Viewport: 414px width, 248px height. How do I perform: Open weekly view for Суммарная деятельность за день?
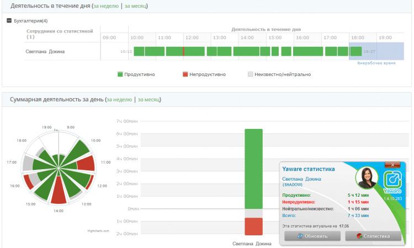pyautogui.click(x=119, y=99)
